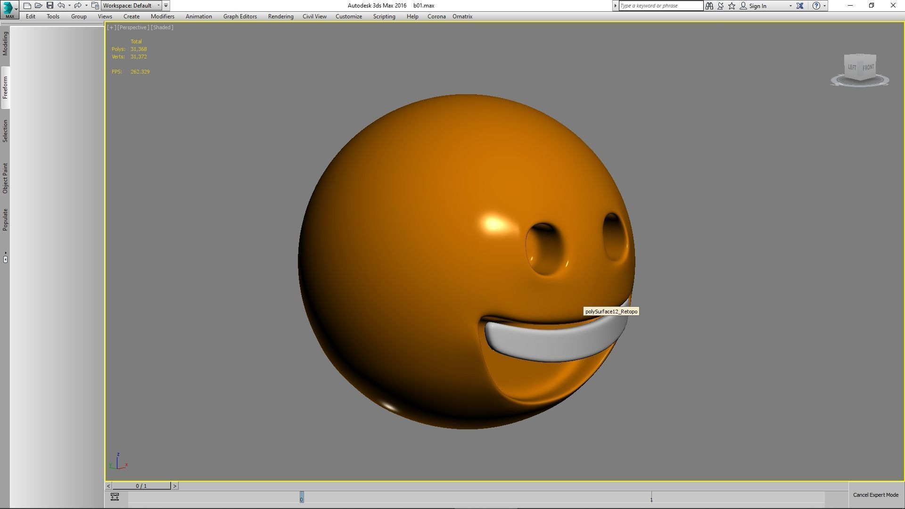Click the Autodesk Exchange X icon
This screenshot has height=509, width=905.
coord(800,6)
